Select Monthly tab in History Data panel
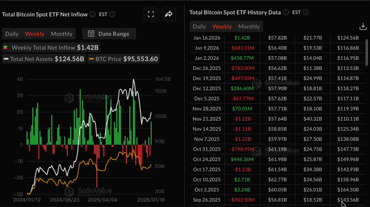This screenshot has height=207, width=370. pos(249,27)
